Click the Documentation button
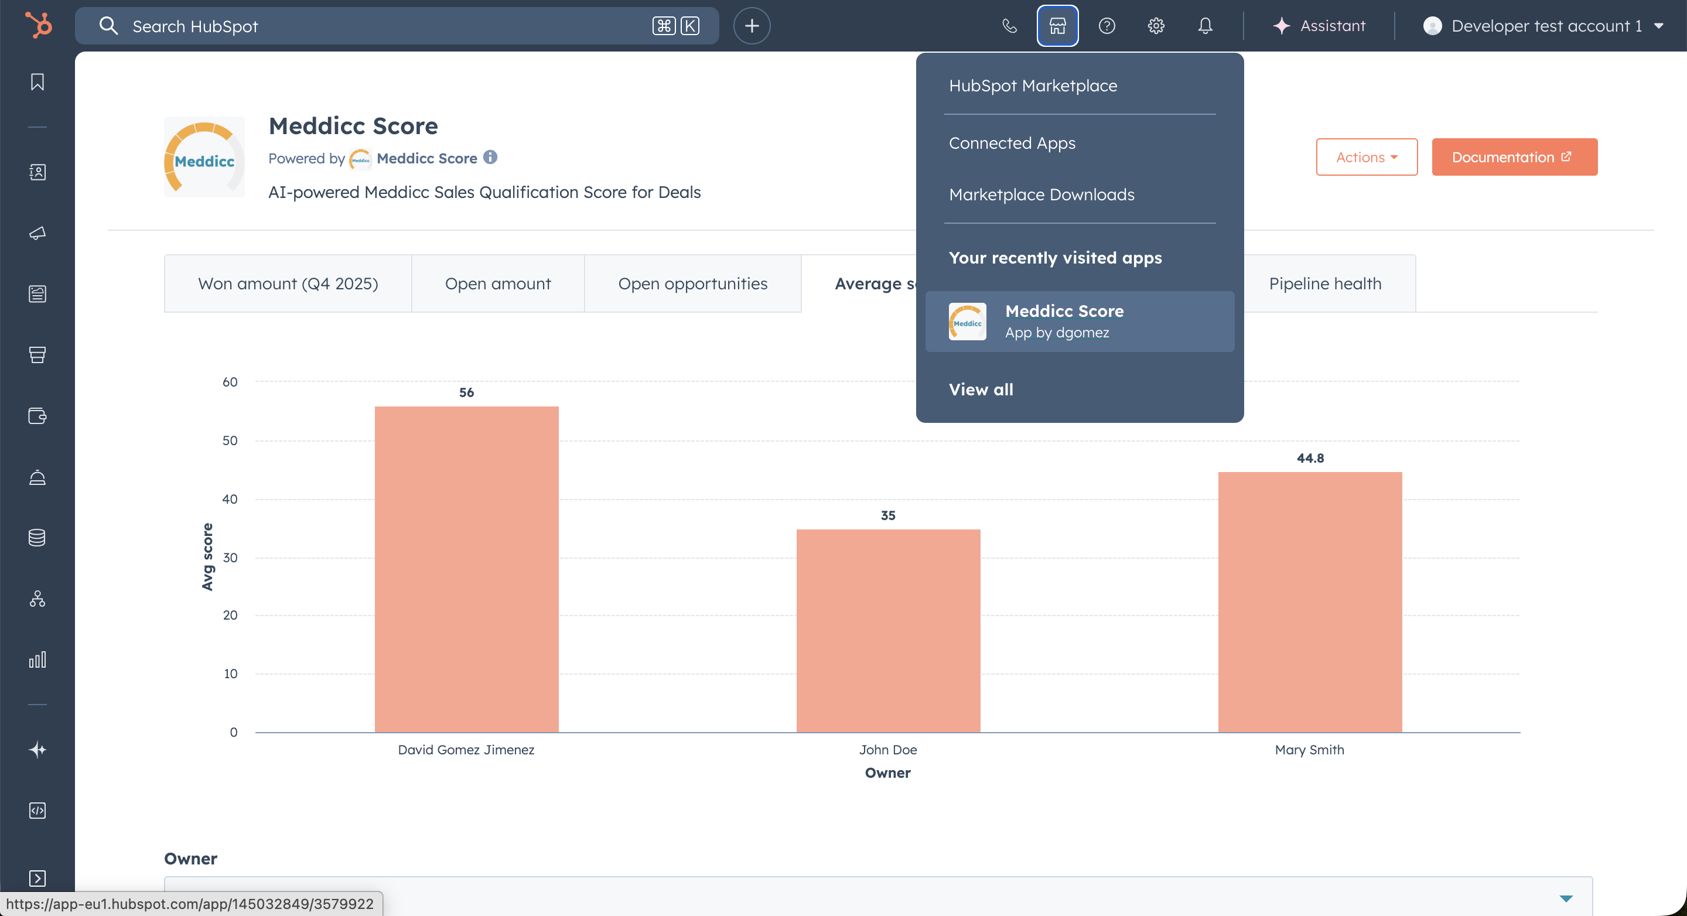The image size is (1687, 916). [x=1514, y=157]
